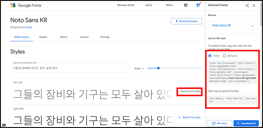263x128 pixels.
Task: Expand the Noto Sans KR review dropdown
Action: (233, 25)
